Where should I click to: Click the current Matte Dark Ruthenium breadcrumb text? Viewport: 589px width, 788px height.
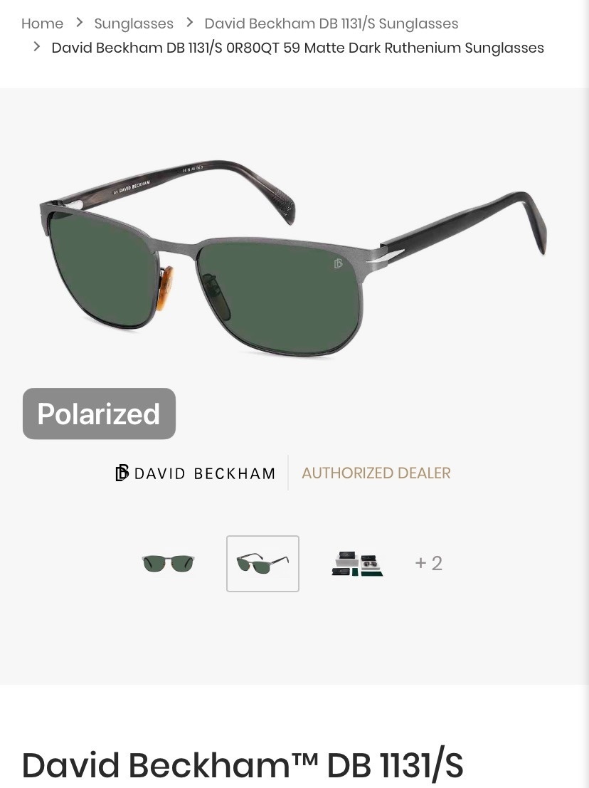pyautogui.click(x=298, y=48)
